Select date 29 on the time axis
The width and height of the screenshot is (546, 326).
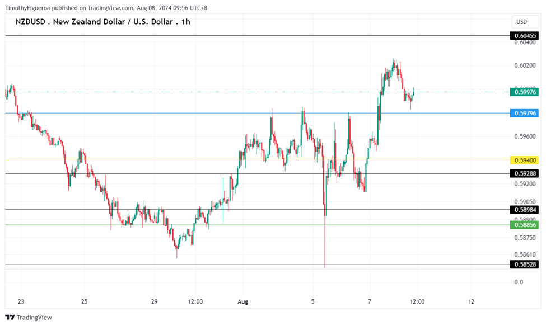[x=153, y=301]
